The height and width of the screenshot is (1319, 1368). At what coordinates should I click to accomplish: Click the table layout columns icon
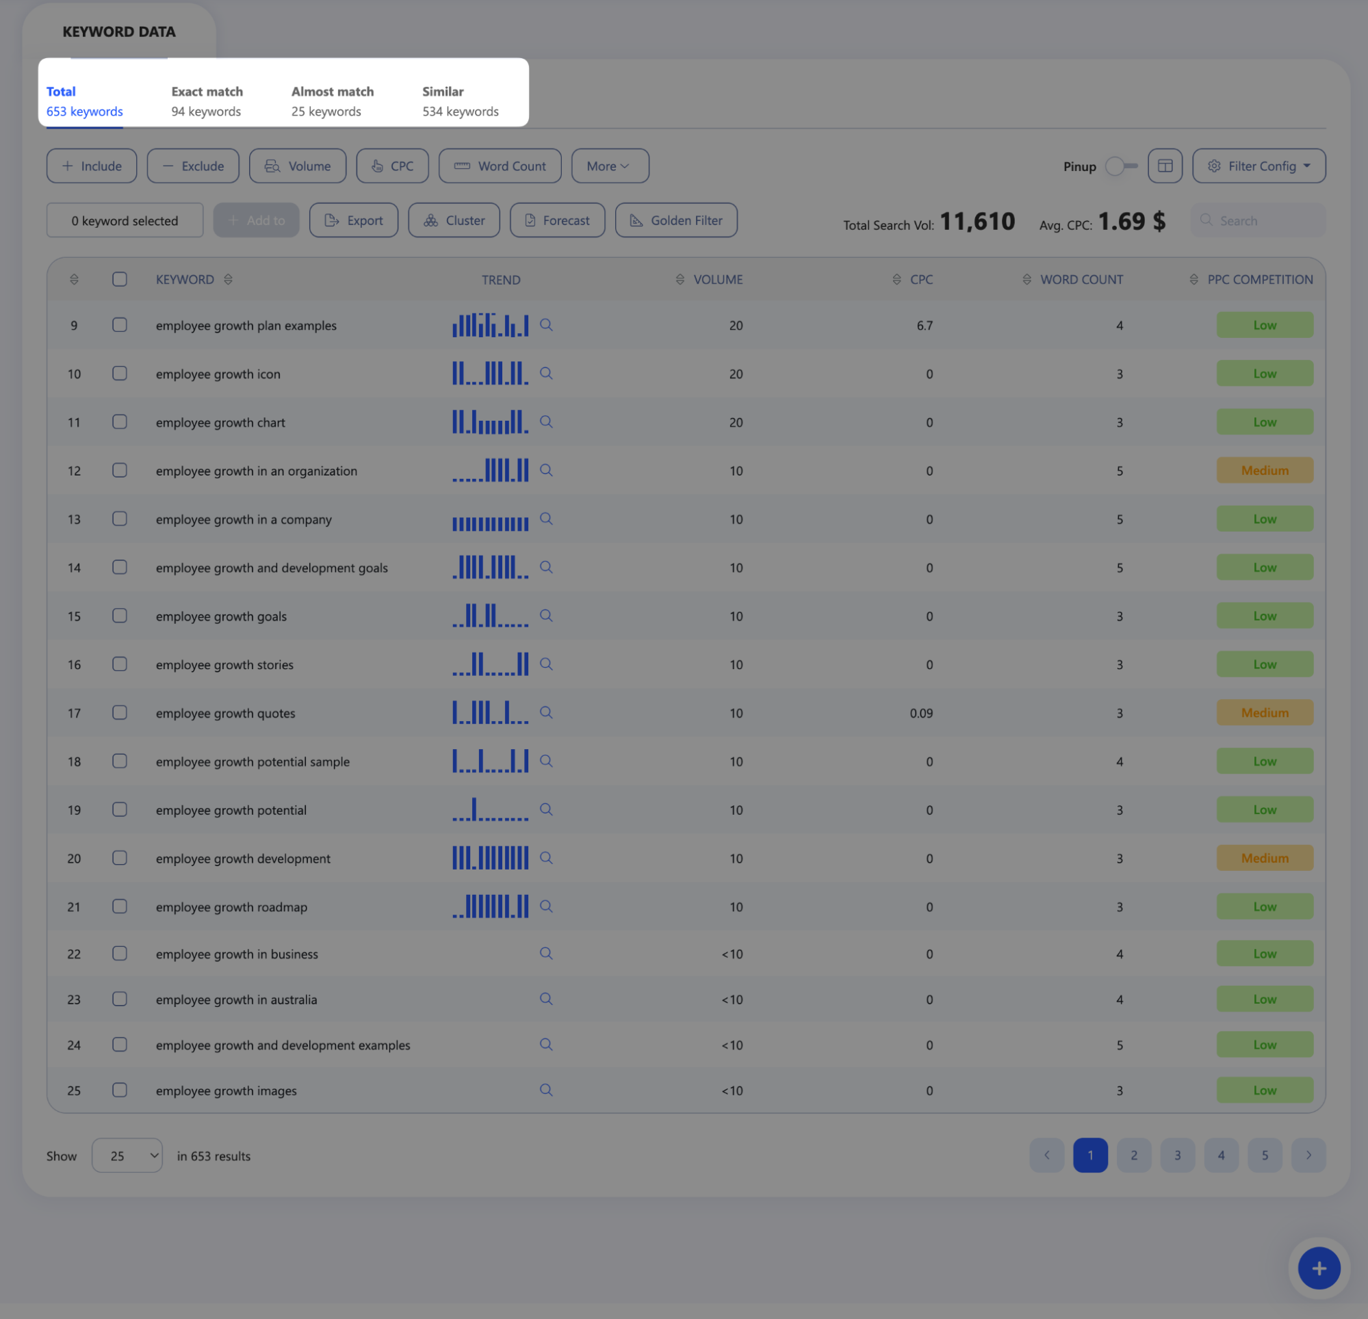click(1165, 166)
